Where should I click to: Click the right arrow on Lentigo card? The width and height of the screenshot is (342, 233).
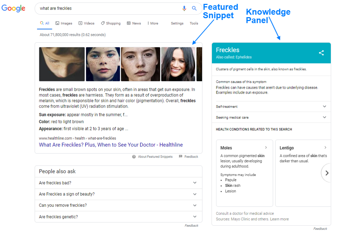[x=325, y=148]
